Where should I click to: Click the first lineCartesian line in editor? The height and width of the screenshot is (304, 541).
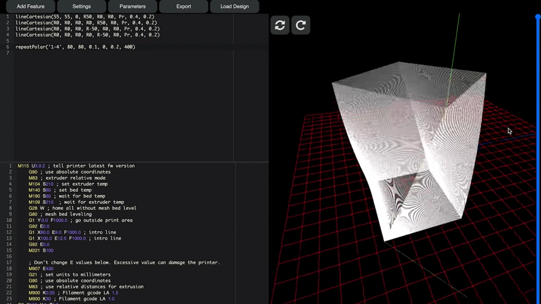85,17
